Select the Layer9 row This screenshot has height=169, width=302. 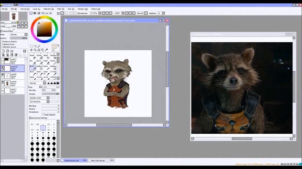[13, 84]
